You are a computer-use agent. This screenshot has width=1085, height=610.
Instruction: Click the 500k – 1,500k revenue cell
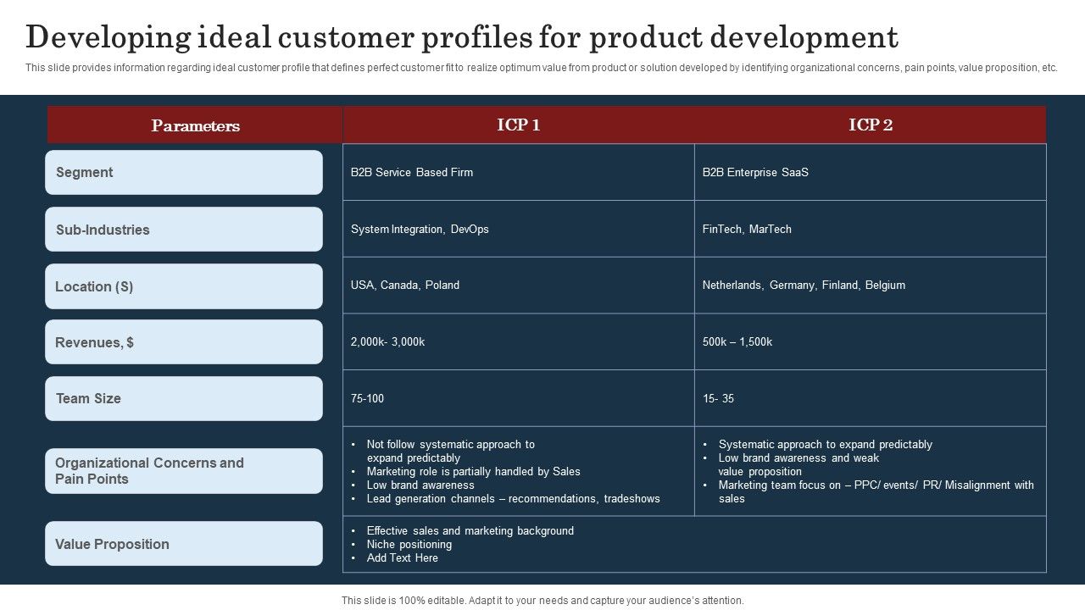point(871,341)
